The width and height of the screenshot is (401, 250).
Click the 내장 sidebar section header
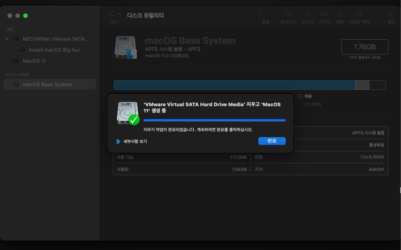[9, 29]
